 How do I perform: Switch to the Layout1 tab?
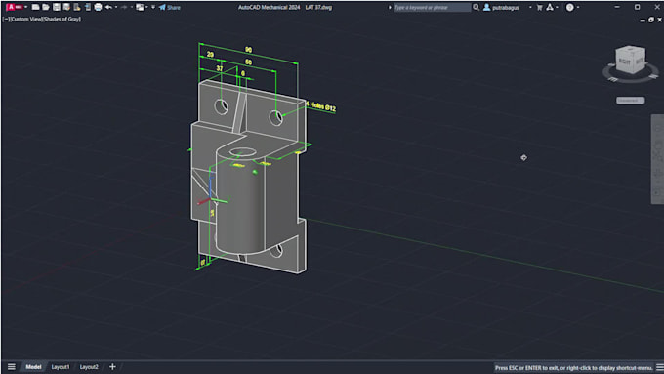[x=61, y=367]
